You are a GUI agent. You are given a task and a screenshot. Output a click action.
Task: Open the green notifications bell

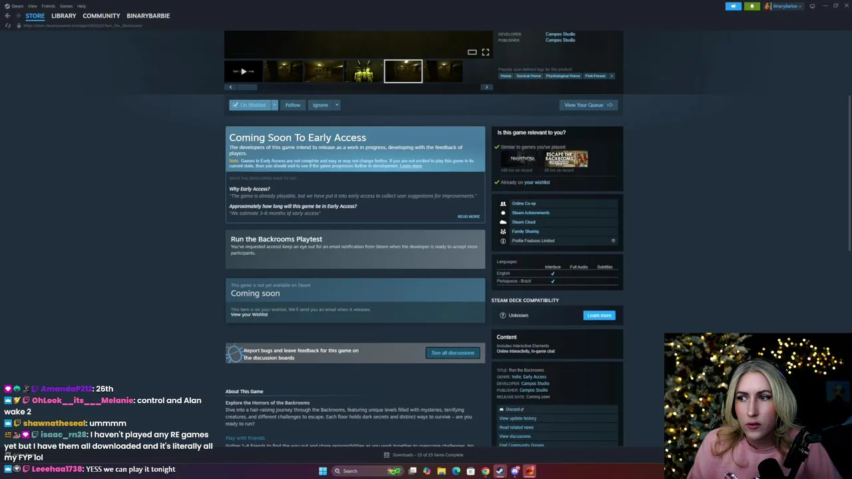751,6
